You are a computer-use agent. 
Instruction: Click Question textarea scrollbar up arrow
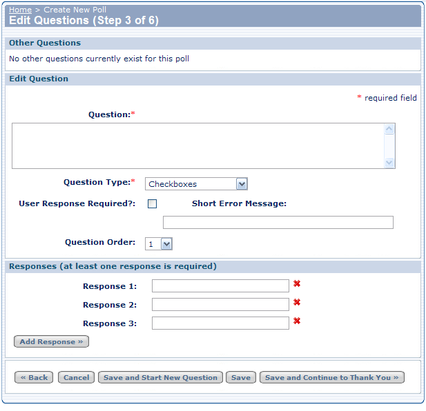(389, 129)
